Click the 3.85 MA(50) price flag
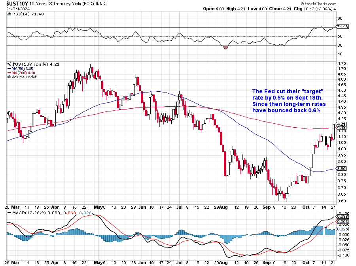Screen dimensions: 356x266 341,168
